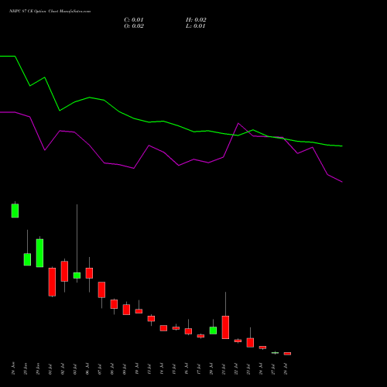Select the 24 Jun date label
Viewport: 387px width, 387px height.
coord(13,368)
